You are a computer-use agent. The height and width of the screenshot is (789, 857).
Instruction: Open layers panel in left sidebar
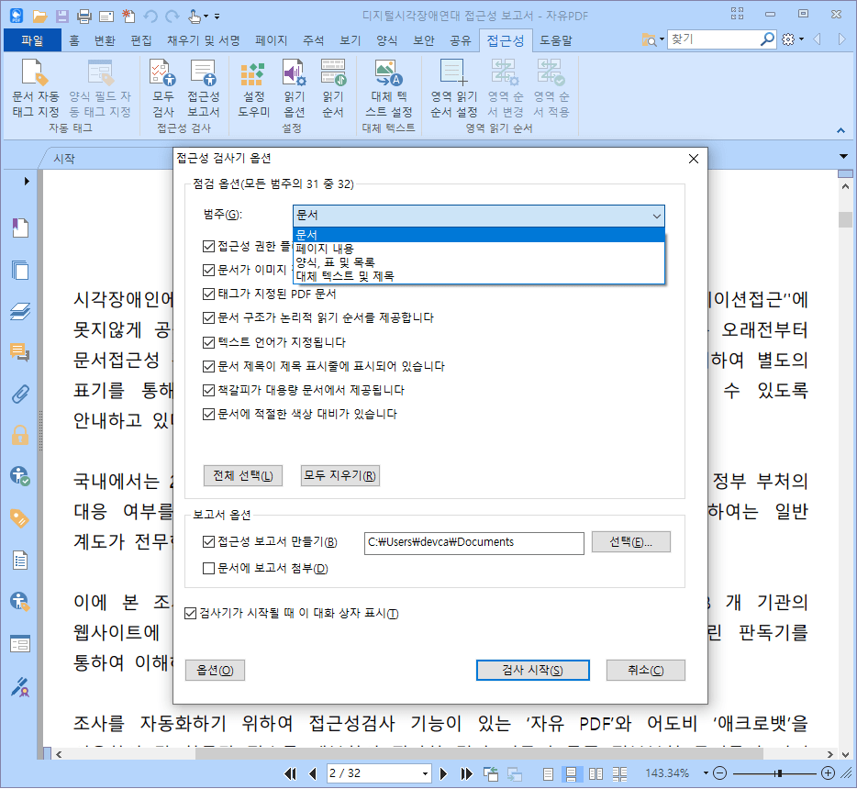pyautogui.click(x=20, y=311)
